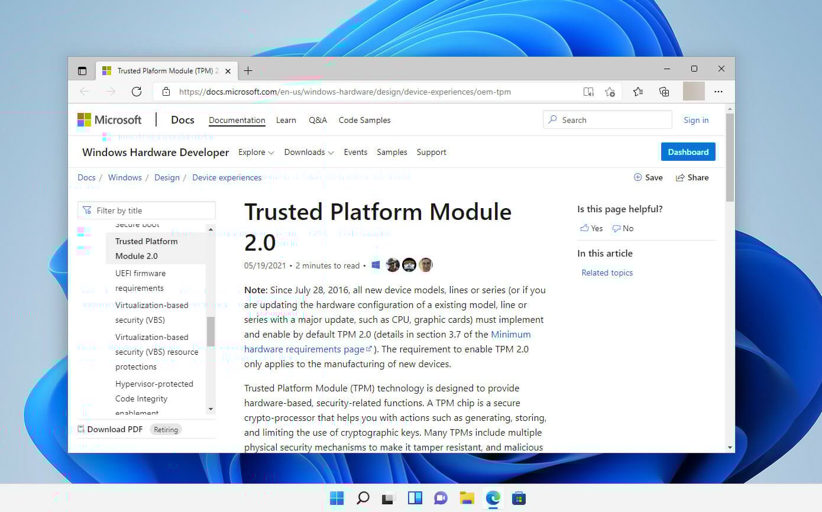
Task: Go to the Windows breadcrumb
Action: click(x=125, y=177)
